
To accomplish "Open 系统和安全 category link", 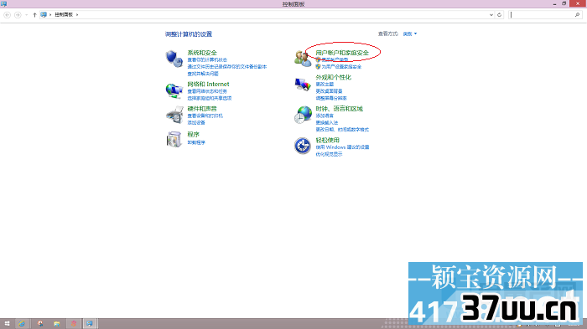I will click(202, 53).
